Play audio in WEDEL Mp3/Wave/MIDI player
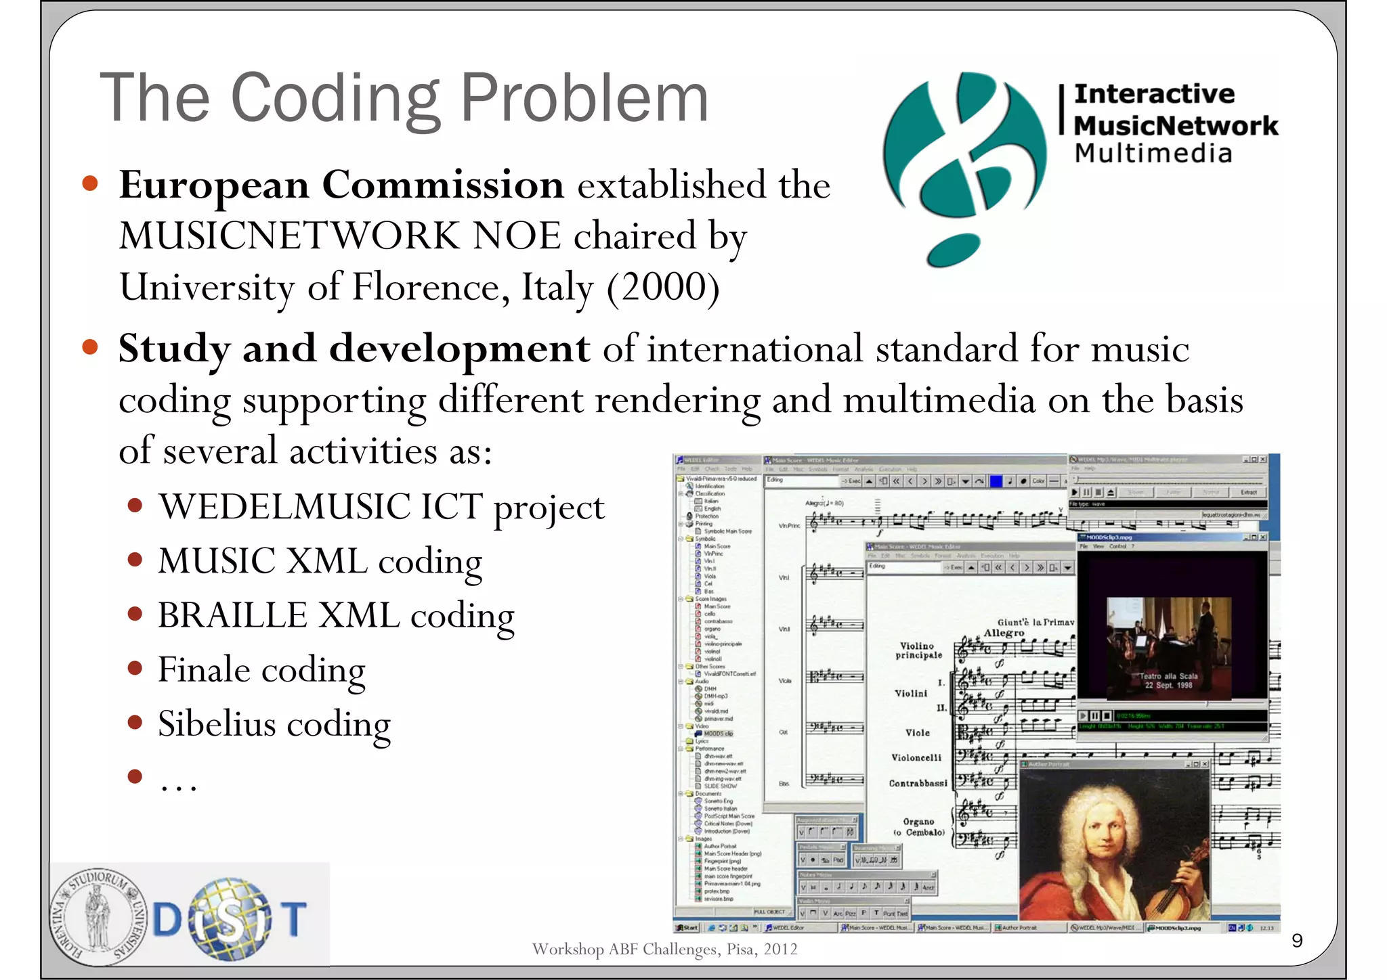Image resolution: width=1387 pixels, height=980 pixels. [x=1075, y=492]
